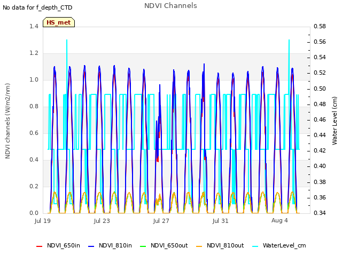The width and height of the screenshot is (342, 256).
Task: Toggle the NDVI_810in legend entry
Action: pos(110,245)
